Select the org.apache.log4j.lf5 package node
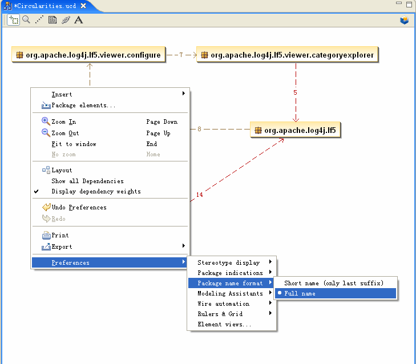This screenshot has height=364, width=416. pos(295,130)
